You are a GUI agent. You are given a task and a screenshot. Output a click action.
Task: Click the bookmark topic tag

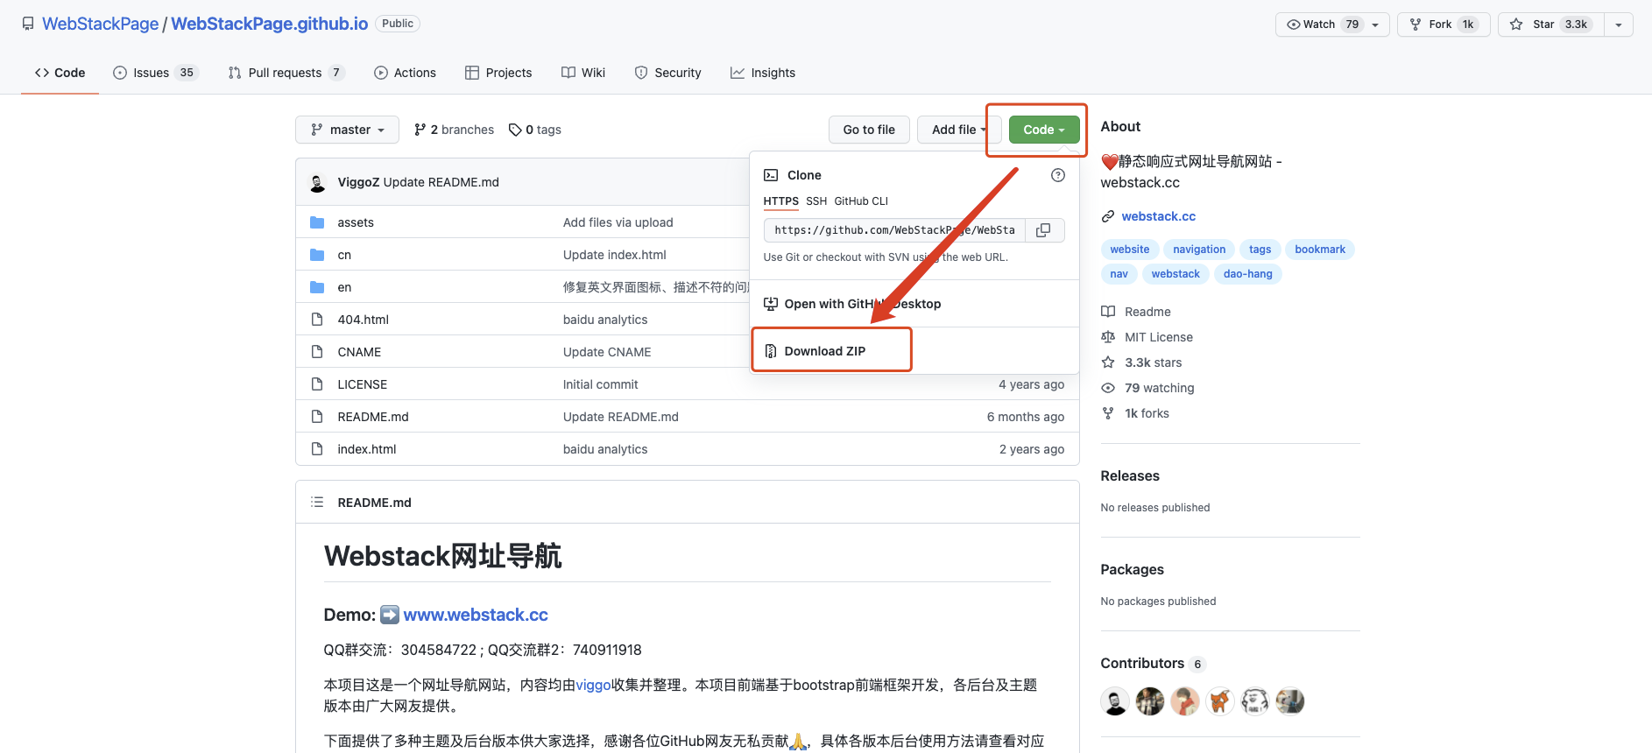pyautogui.click(x=1320, y=250)
